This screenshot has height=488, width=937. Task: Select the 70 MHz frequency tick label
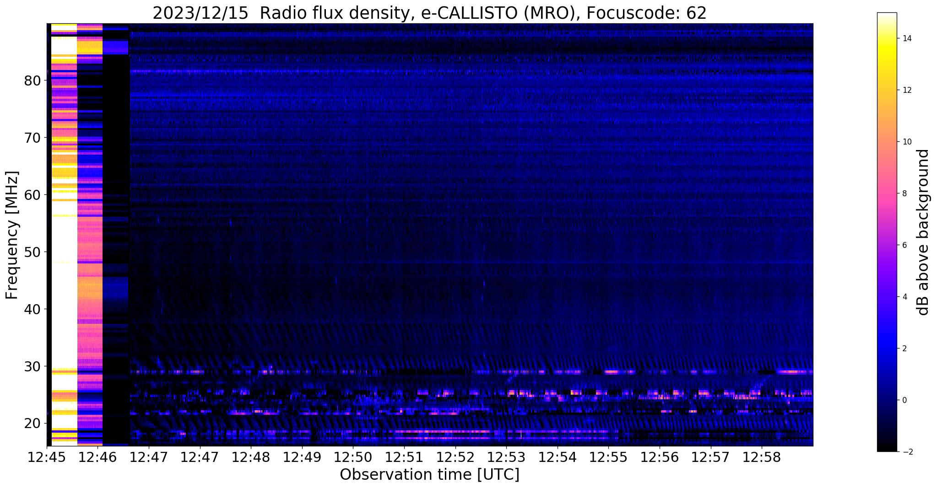[x=32, y=138]
